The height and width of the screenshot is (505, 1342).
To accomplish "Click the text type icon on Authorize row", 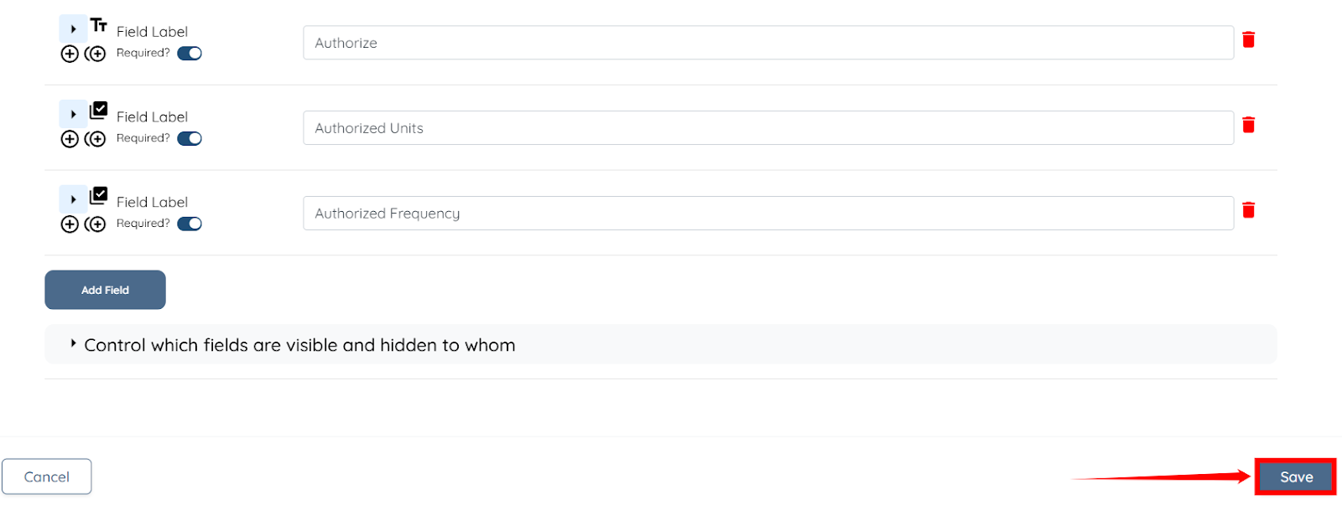I will pos(99,26).
